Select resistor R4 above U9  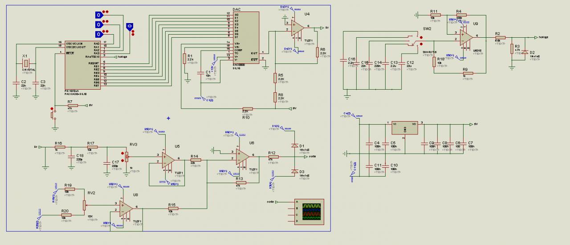[461, 15]
